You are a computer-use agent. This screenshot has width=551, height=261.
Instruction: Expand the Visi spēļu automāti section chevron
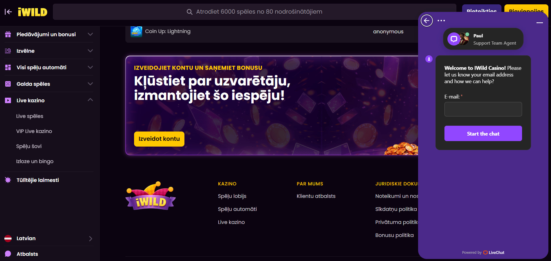click(90, 67)
